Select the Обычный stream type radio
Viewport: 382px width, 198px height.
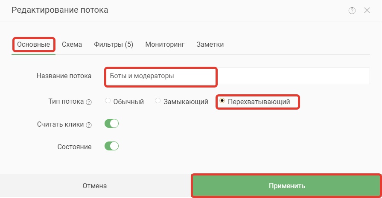(108, 100)
